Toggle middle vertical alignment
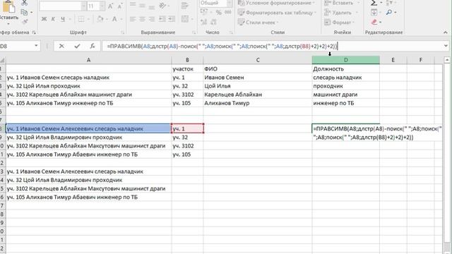The image size is (452, 254). [x=142, y=5]
